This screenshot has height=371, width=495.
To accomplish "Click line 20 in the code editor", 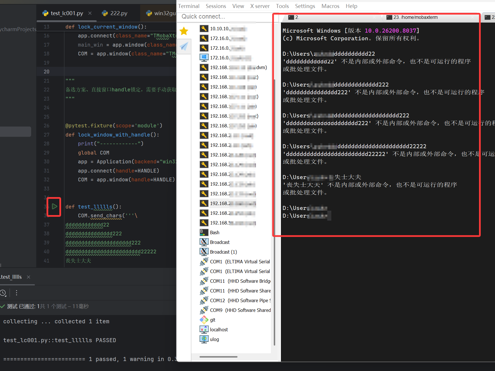I will [x=106, y=71].
